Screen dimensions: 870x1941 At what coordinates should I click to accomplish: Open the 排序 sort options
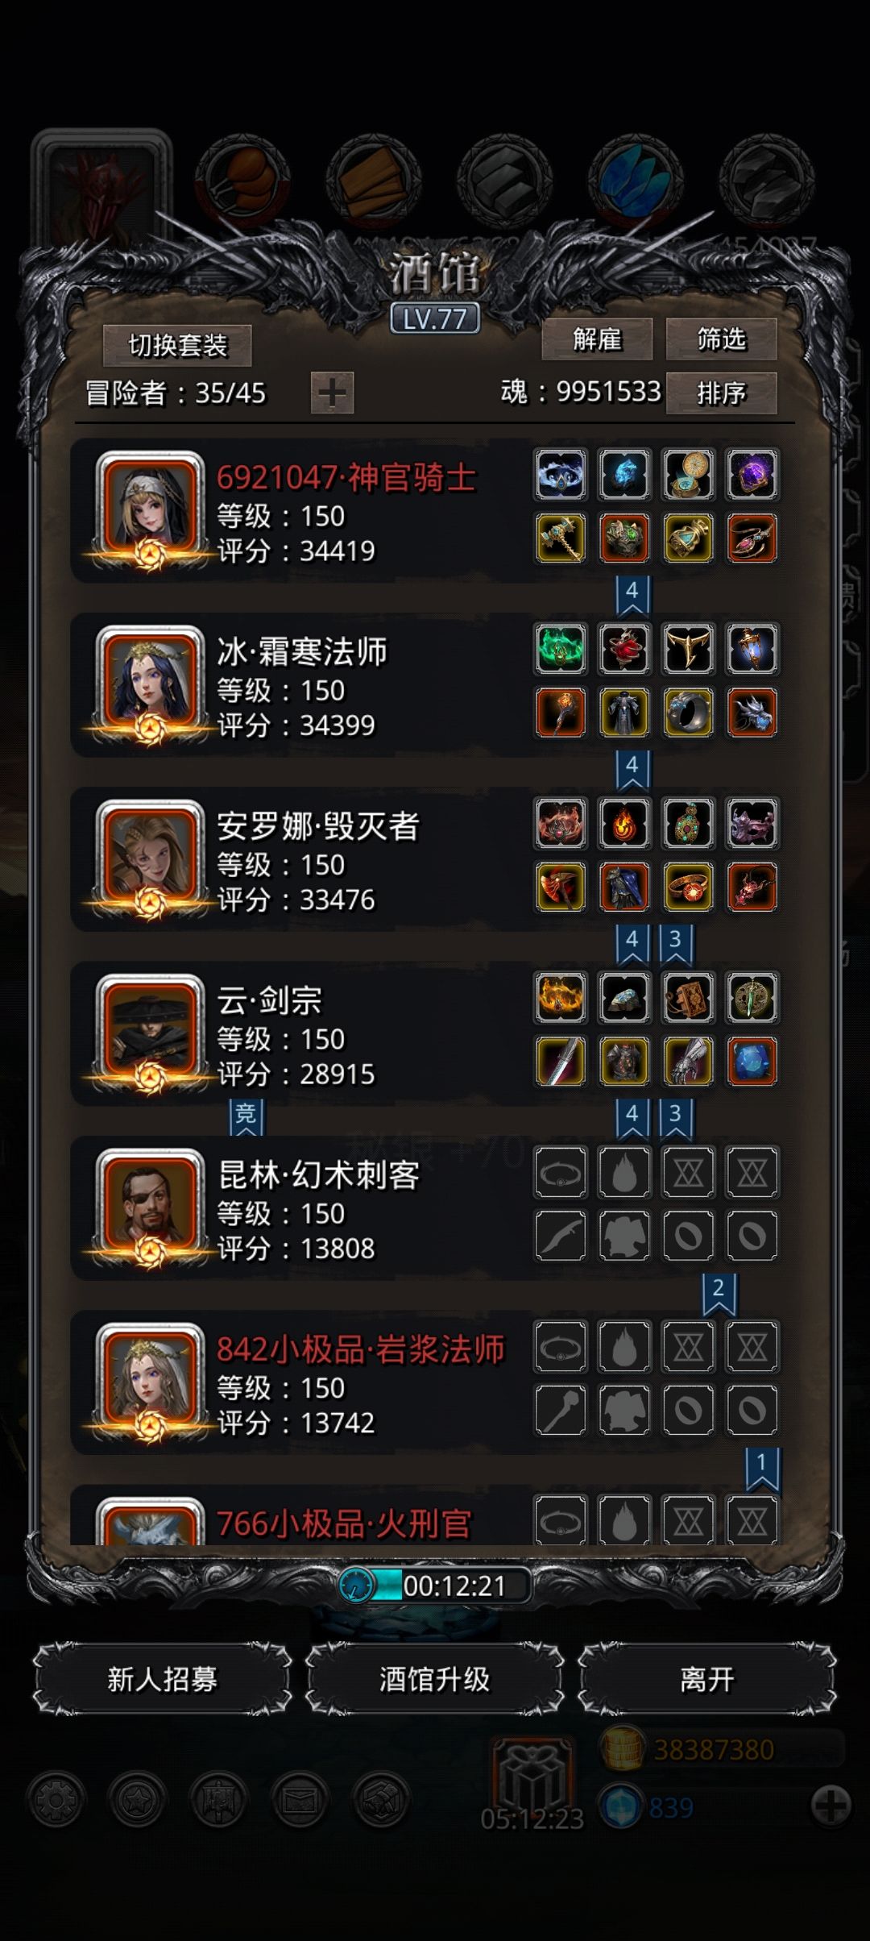721,393
